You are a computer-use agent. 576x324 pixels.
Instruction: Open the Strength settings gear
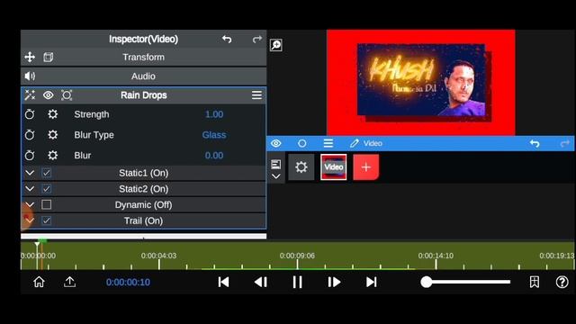(52, 114)
